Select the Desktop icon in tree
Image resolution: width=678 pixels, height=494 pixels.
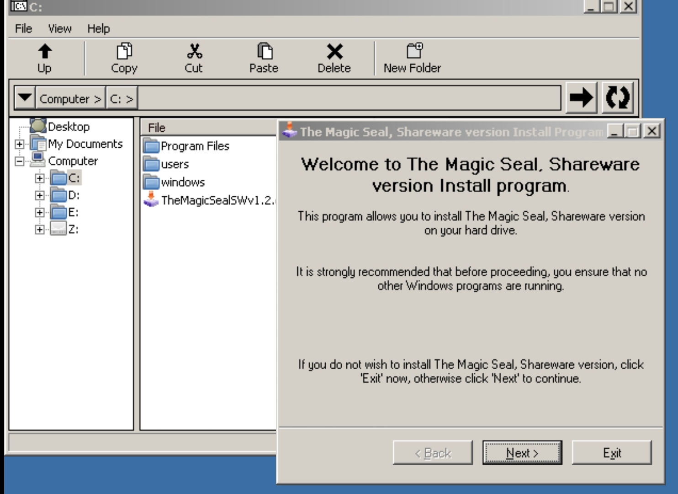point(38,126)
